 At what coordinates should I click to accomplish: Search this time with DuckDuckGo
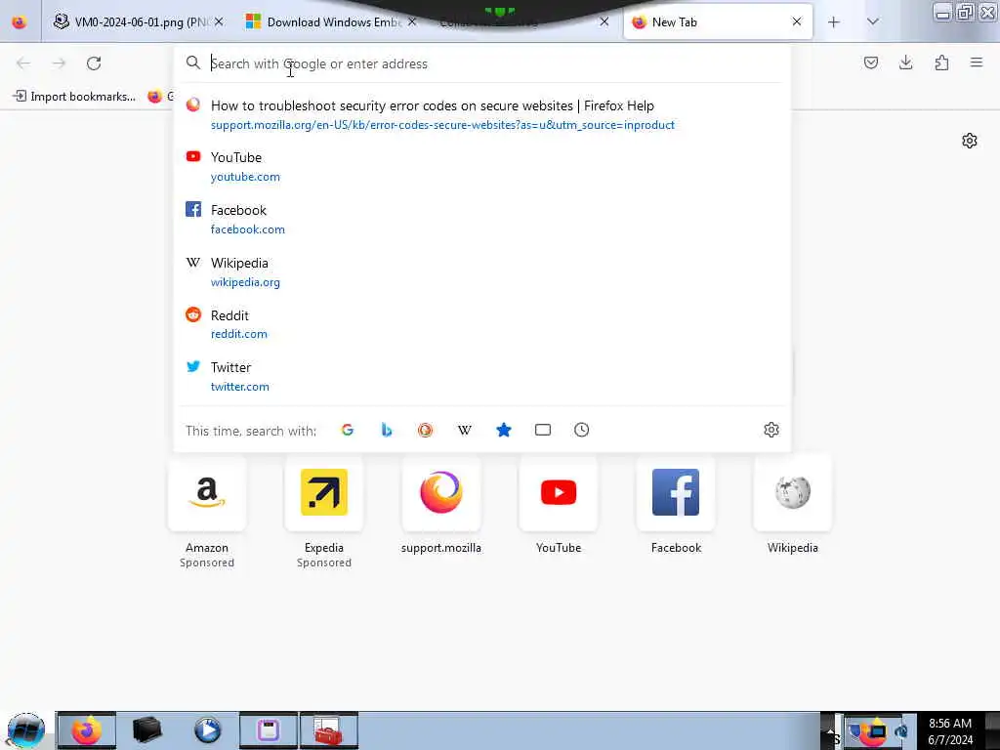tap(426, 430)
